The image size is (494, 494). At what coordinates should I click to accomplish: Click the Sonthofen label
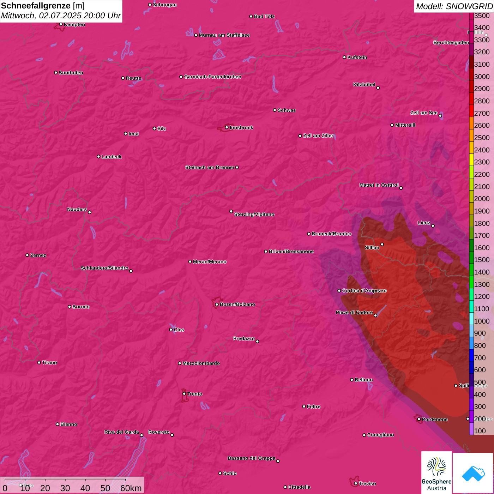71,73
